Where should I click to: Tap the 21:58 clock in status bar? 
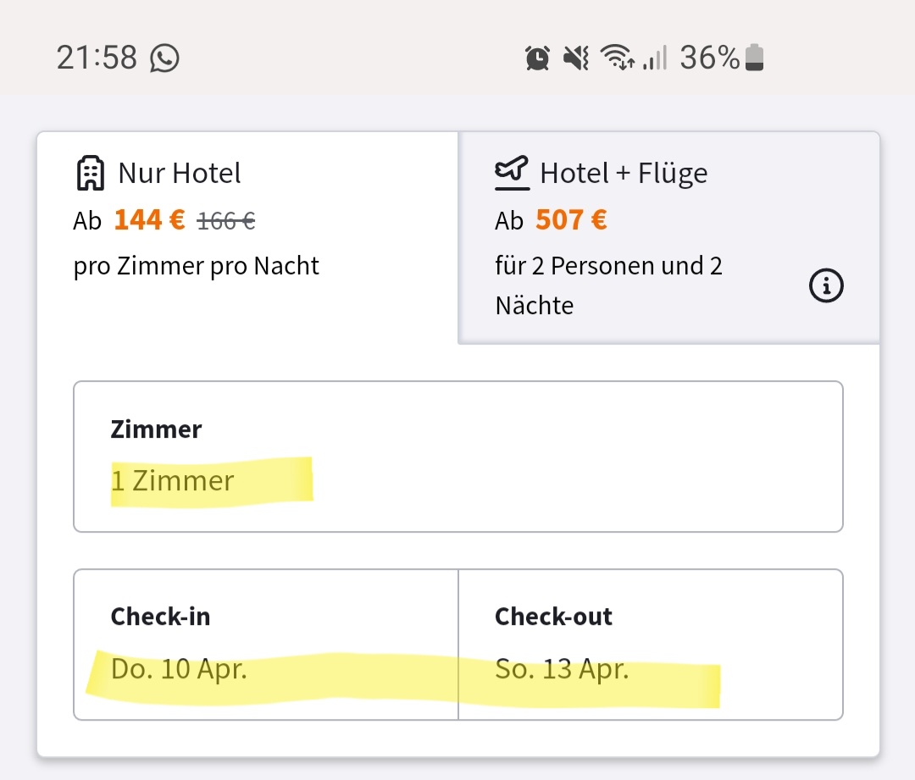[x=97, y=58]
